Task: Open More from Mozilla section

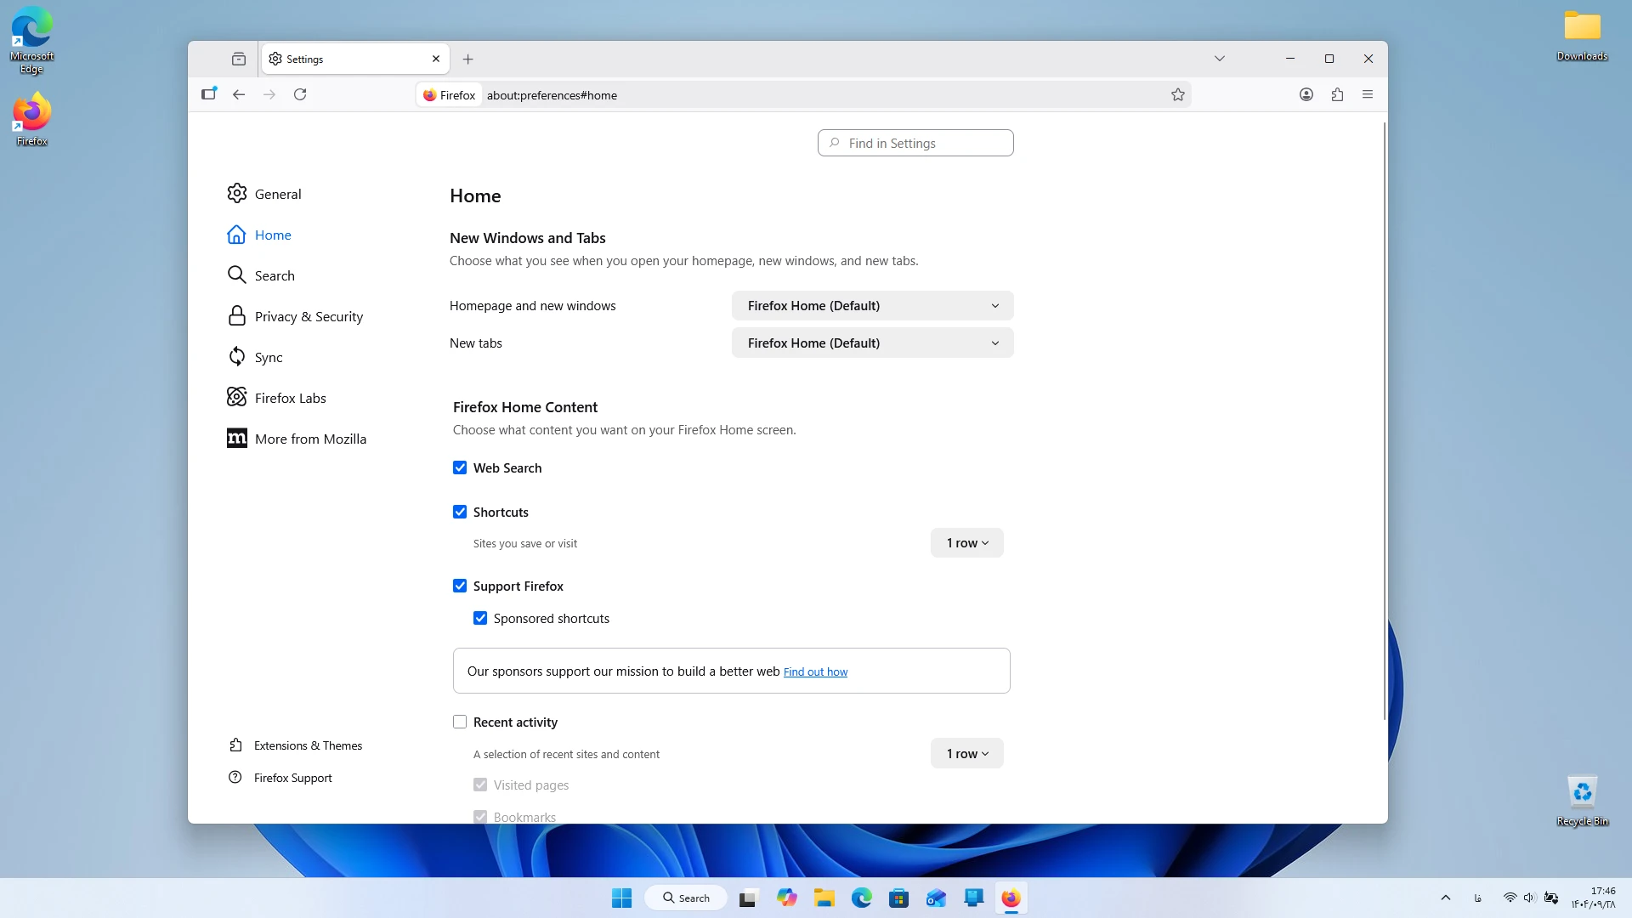Action: point(297,439)
